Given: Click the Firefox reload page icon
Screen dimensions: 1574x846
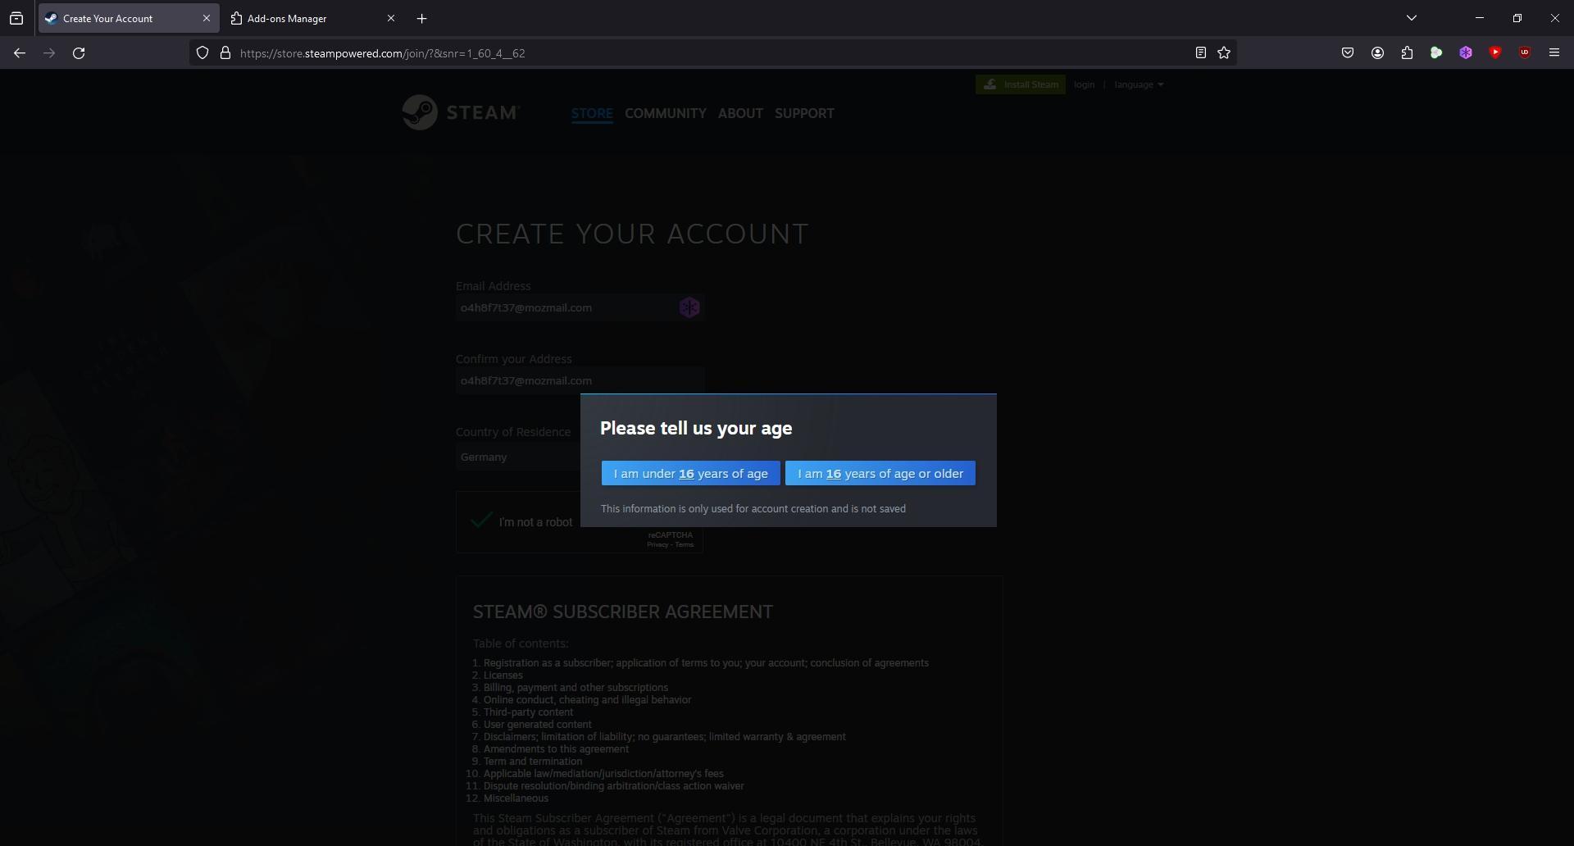Looking at the screenshot, I should tap(79, 53).
